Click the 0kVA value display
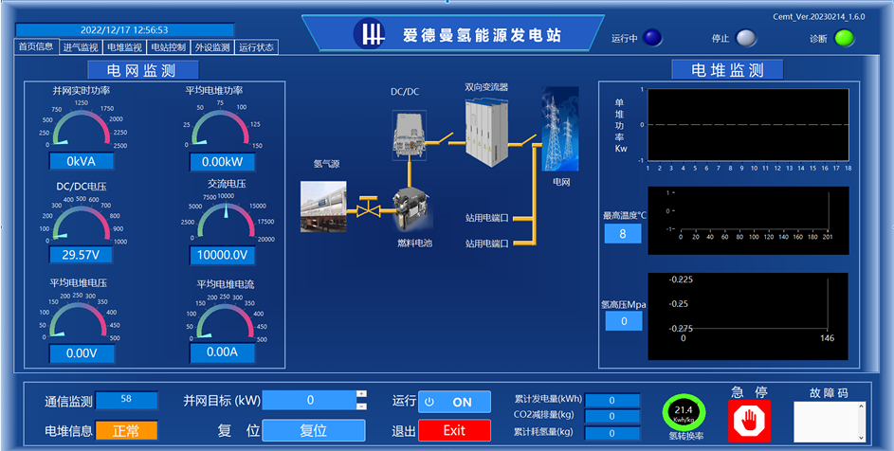894x451 pixels. (x=81, y=161)
